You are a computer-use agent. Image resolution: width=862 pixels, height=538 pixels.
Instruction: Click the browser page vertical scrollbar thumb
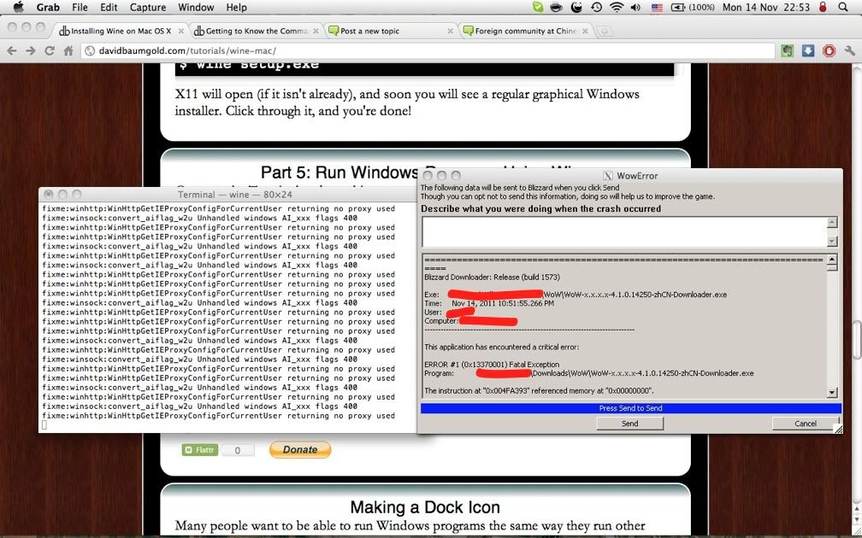[857, 341]
